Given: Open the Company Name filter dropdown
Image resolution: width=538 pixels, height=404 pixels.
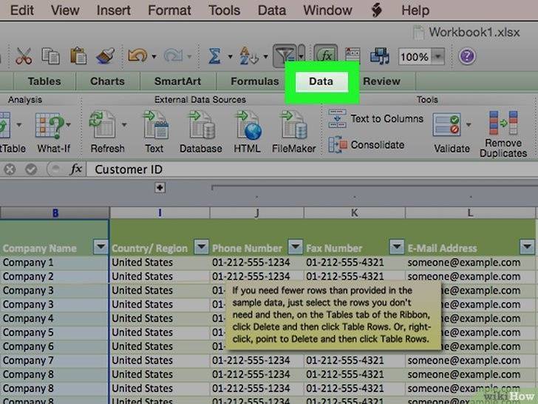Looking at the screenshot, I should tap(100, 248).
